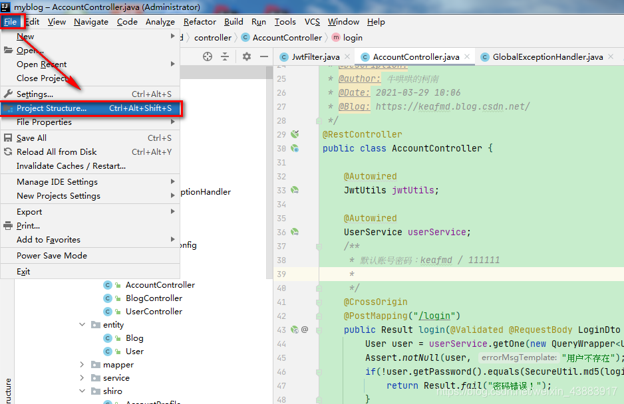Open the Tools menu
The image size is (624, 404).
point(285,22)
